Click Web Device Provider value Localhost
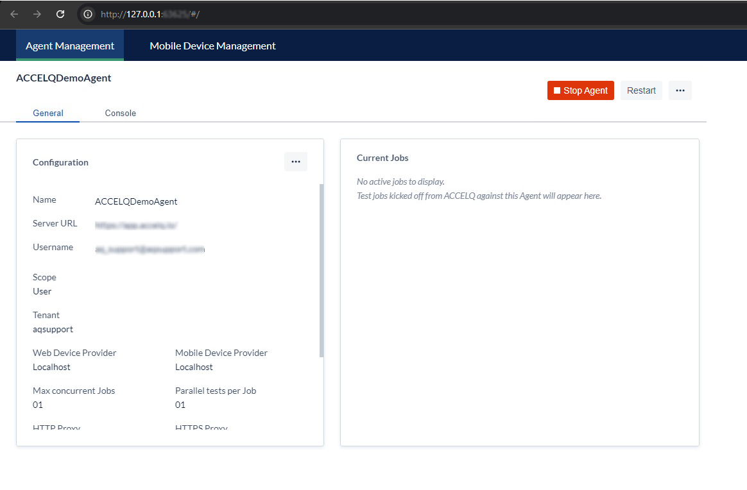747x490 pixels. tap(51, 367)
